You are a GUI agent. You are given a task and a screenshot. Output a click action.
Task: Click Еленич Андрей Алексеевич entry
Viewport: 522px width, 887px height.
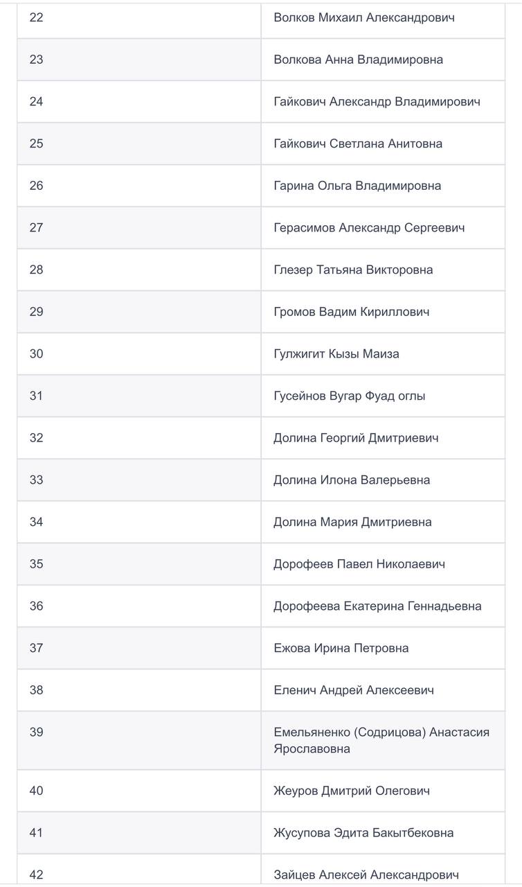point(354,690)
